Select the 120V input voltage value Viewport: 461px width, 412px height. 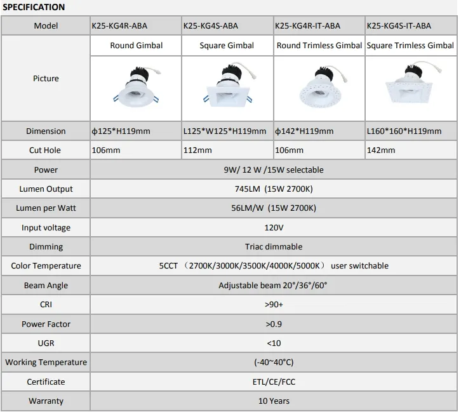[x=273, y=227]
